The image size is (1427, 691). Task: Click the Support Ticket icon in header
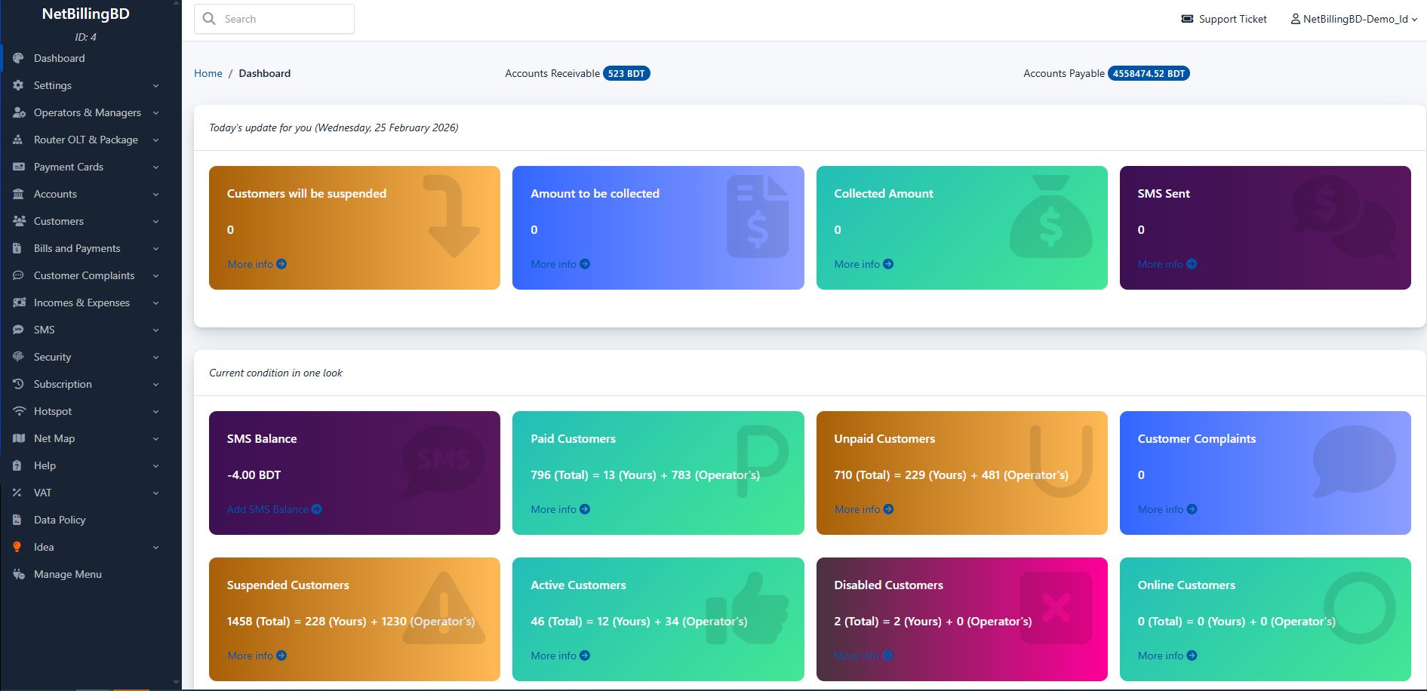click(x=1187, y=19)
